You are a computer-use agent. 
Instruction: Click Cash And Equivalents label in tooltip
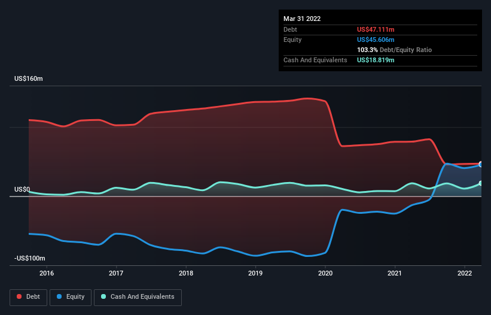[x=315, y=60]
